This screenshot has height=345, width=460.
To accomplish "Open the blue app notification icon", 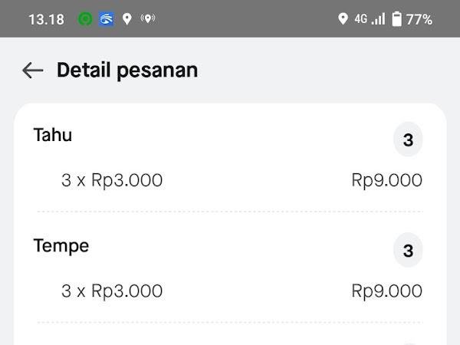I will [x=106, y=19].
